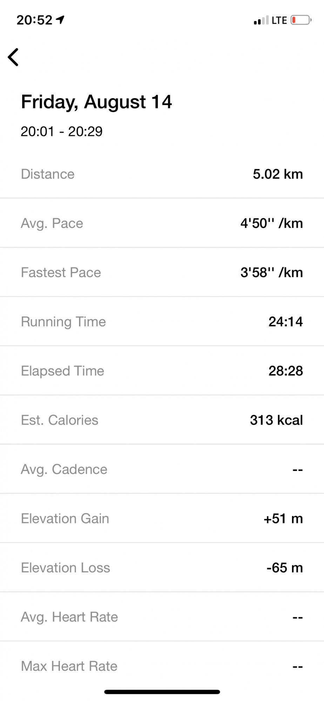Screen dimensions: 324x701
Task: Tap the location arrow status icon
Action: [x=60, y=20]
